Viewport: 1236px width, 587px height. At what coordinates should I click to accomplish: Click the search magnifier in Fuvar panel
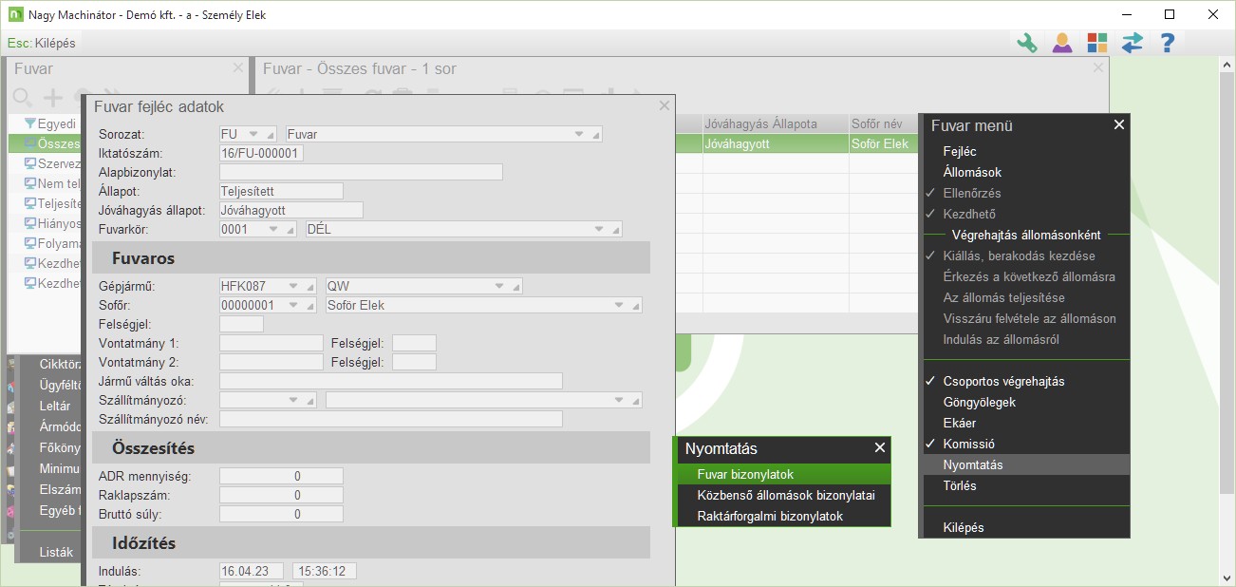(x=23, y=97)
